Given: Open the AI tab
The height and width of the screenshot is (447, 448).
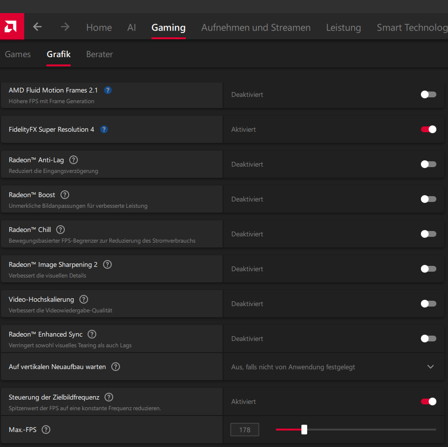Looking at the screenshot, I should 132,28.
